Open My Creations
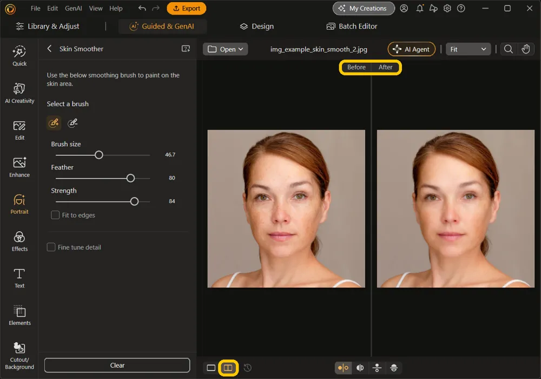The image size is (541, 379). pyautogui.click(x=364, y=8)
